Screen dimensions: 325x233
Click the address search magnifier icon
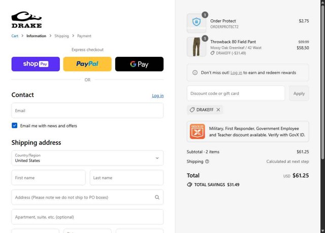click(157, 197)
